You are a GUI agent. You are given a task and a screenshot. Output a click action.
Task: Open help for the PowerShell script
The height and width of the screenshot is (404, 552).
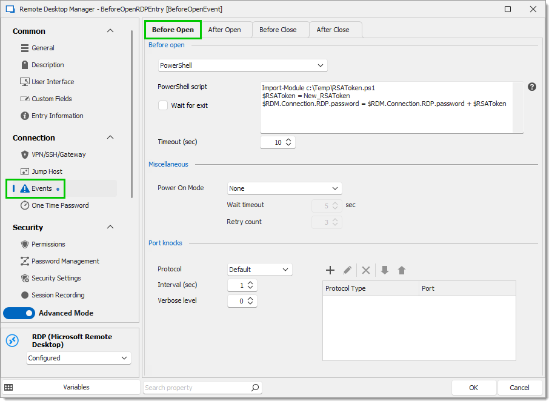[x=532, y=87]
